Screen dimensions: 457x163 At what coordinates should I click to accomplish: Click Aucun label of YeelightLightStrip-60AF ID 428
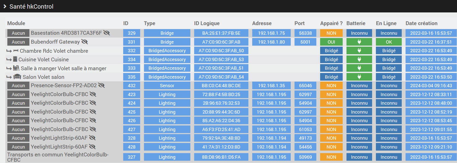[x=18, y=147]
